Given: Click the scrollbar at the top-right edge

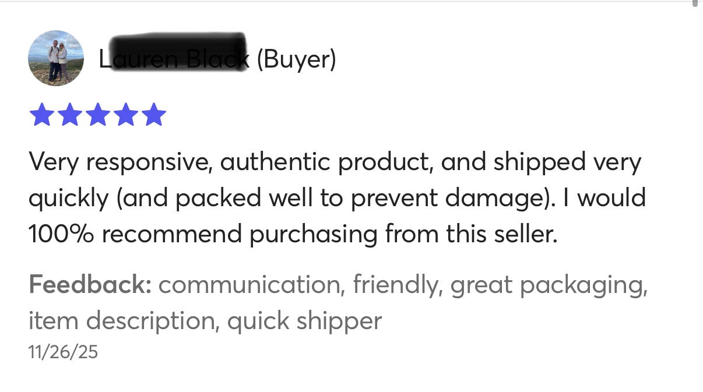Looking at the screenshot, I should point(695,3).
